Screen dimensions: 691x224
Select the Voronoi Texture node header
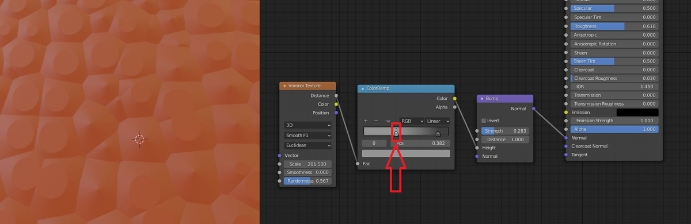click(307, 86)
